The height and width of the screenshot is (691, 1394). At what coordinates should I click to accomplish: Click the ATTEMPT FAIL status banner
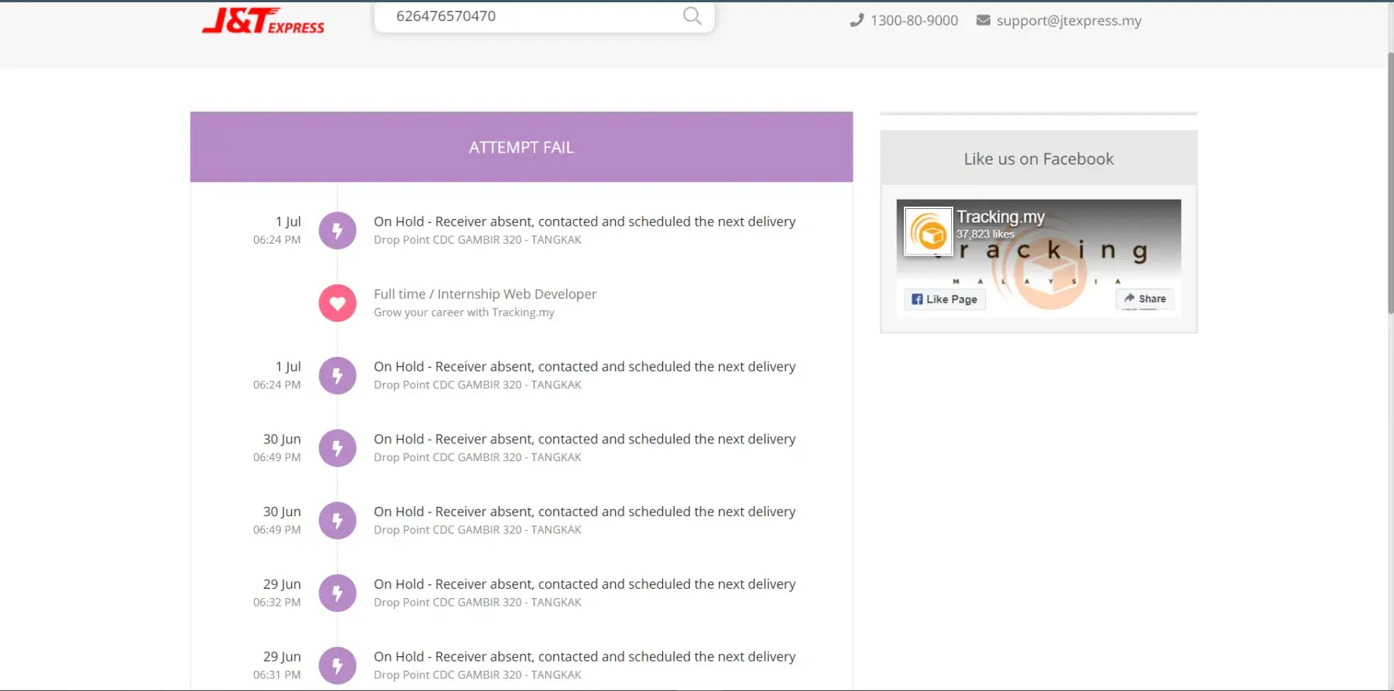[x=521, y=147]
